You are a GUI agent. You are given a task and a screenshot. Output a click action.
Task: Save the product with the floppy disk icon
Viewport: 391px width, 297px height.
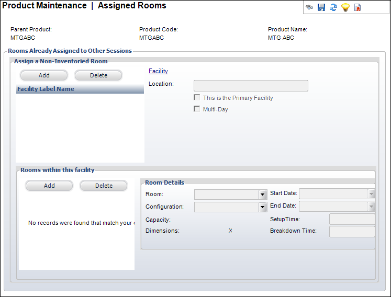click(321, 7)
